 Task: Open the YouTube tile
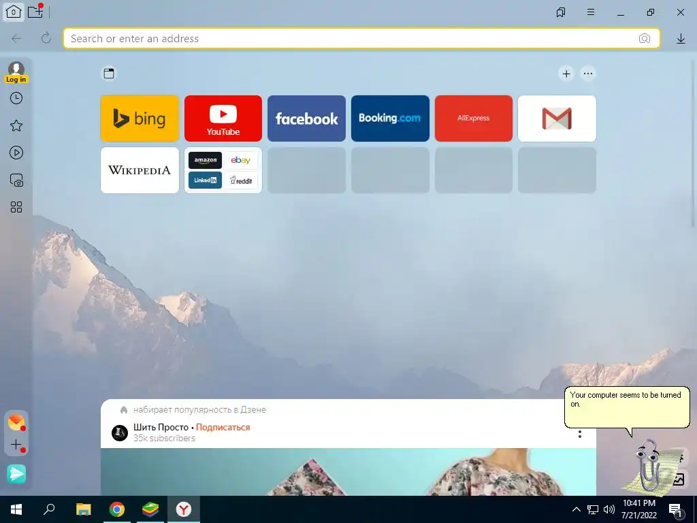point(223,118)
